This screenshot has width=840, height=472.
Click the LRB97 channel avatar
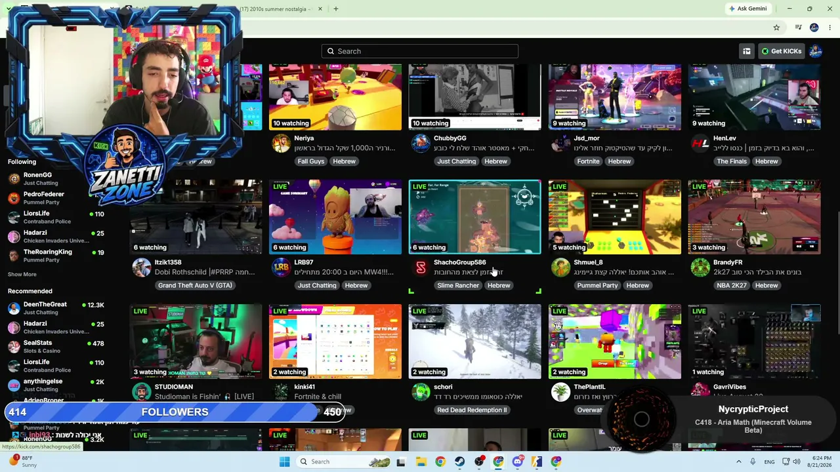[281, 267]
